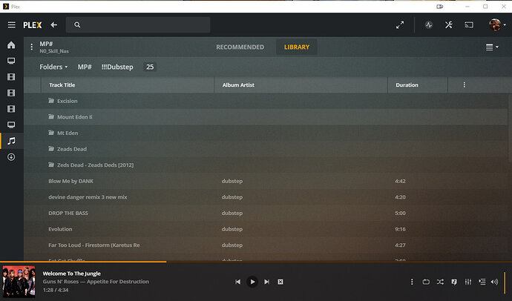Open settings wrench and screwdriver icon

pos(449,24)
